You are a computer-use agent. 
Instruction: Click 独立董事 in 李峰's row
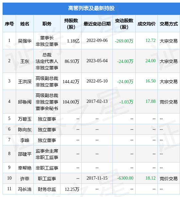point(47,140)
